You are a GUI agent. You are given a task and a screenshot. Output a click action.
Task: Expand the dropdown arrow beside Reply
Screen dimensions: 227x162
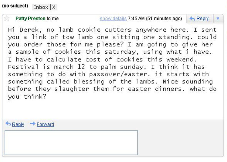(x=218, y=19)
